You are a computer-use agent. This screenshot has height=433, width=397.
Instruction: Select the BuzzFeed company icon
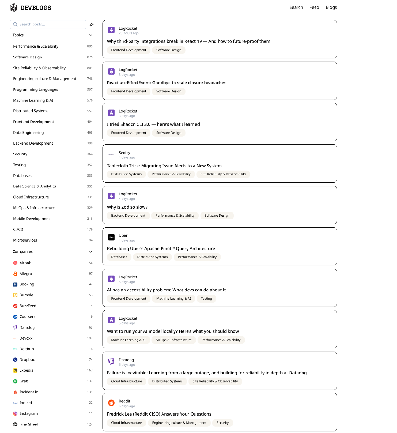point(15,306)
